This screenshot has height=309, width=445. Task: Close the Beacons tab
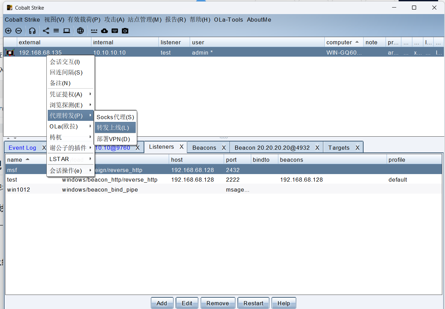tap(224, 148)
